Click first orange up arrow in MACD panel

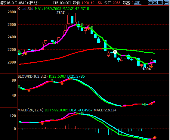point(42,123)
